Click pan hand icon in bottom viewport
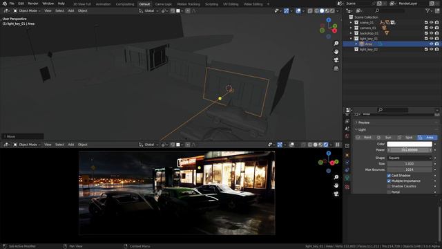442x249 pixels. 336,185
